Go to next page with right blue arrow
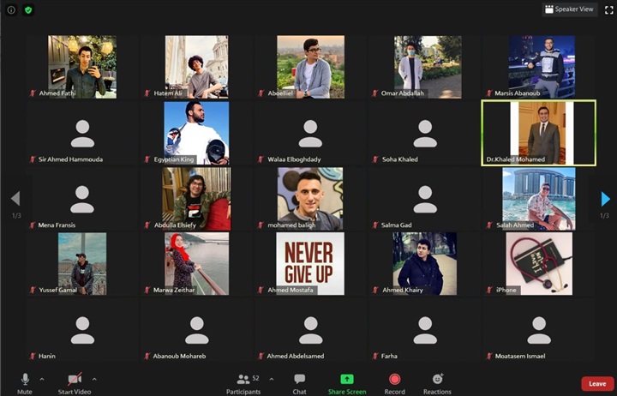617x396 pixels. pyautogui.click(x=605, y=199)
